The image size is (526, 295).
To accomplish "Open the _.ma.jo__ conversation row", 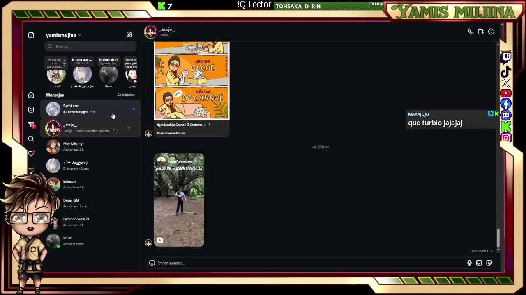I will pos(90,128).
